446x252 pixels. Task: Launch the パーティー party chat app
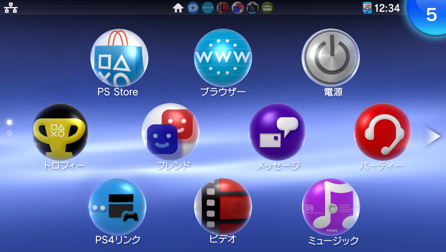point(382,132)
